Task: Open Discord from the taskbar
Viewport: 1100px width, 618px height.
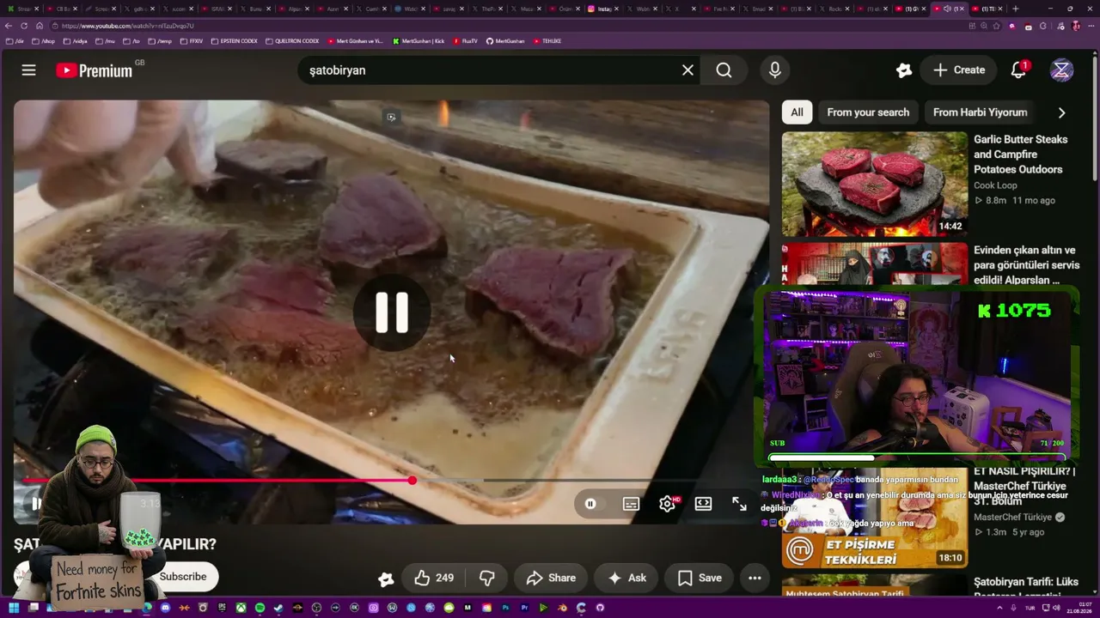Action: 165,608
